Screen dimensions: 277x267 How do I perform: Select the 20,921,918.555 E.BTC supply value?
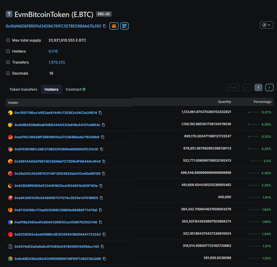tap(67, 40)
